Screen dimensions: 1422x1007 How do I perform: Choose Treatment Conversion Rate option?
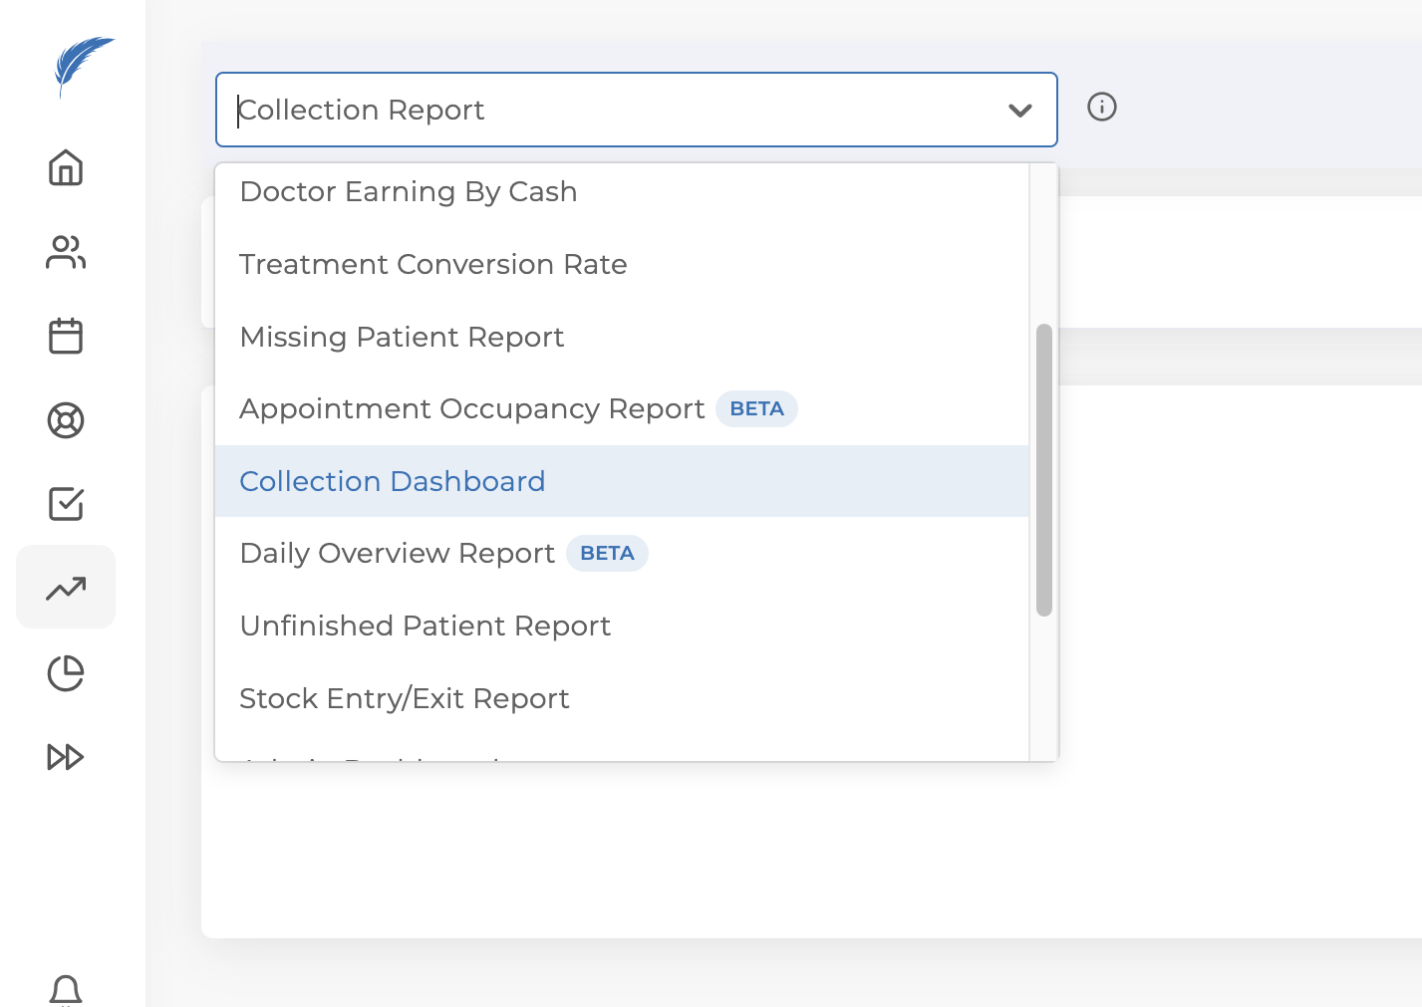click(x=433, y=264)
